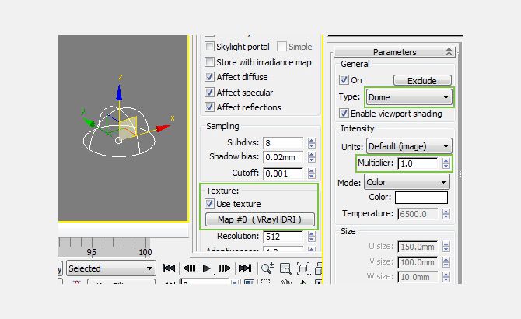
Task: Click the Cutoff value field
Action: 283,174
